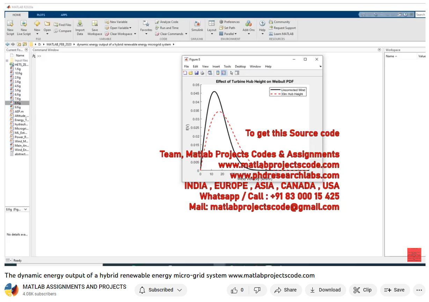Open Command Window actions menu arrow

(x=379, y=50)
